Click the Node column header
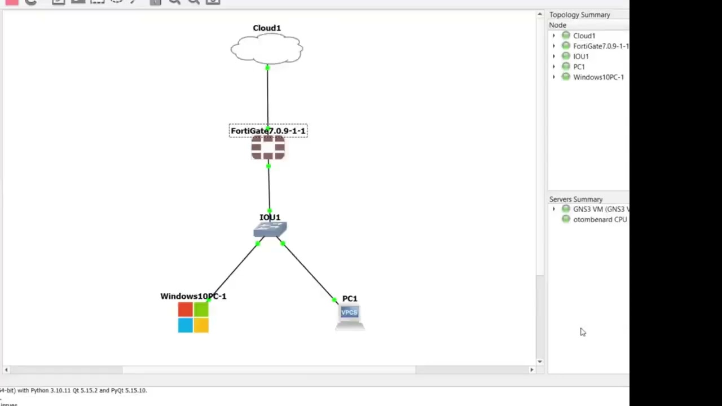Screen dimensions: 722x406 pyautogui.click(x=589, y=25)
